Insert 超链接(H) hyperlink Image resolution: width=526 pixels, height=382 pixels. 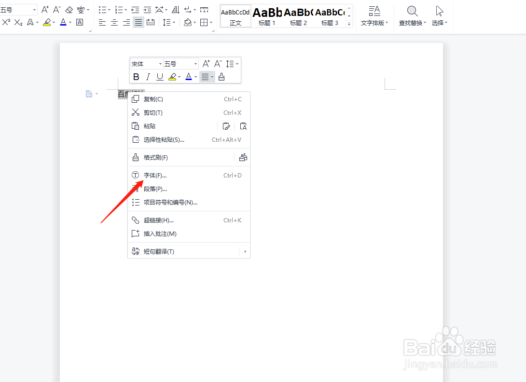pyautogui.click(x=189, y=220)
